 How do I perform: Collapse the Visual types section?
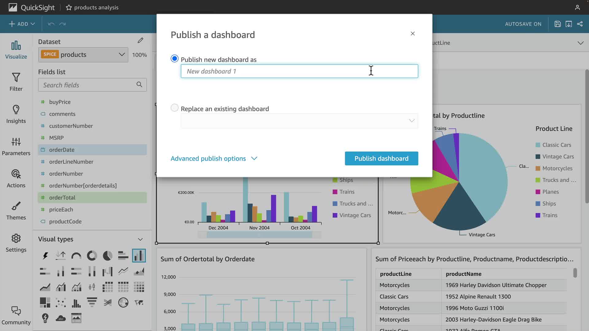[140, 239]
